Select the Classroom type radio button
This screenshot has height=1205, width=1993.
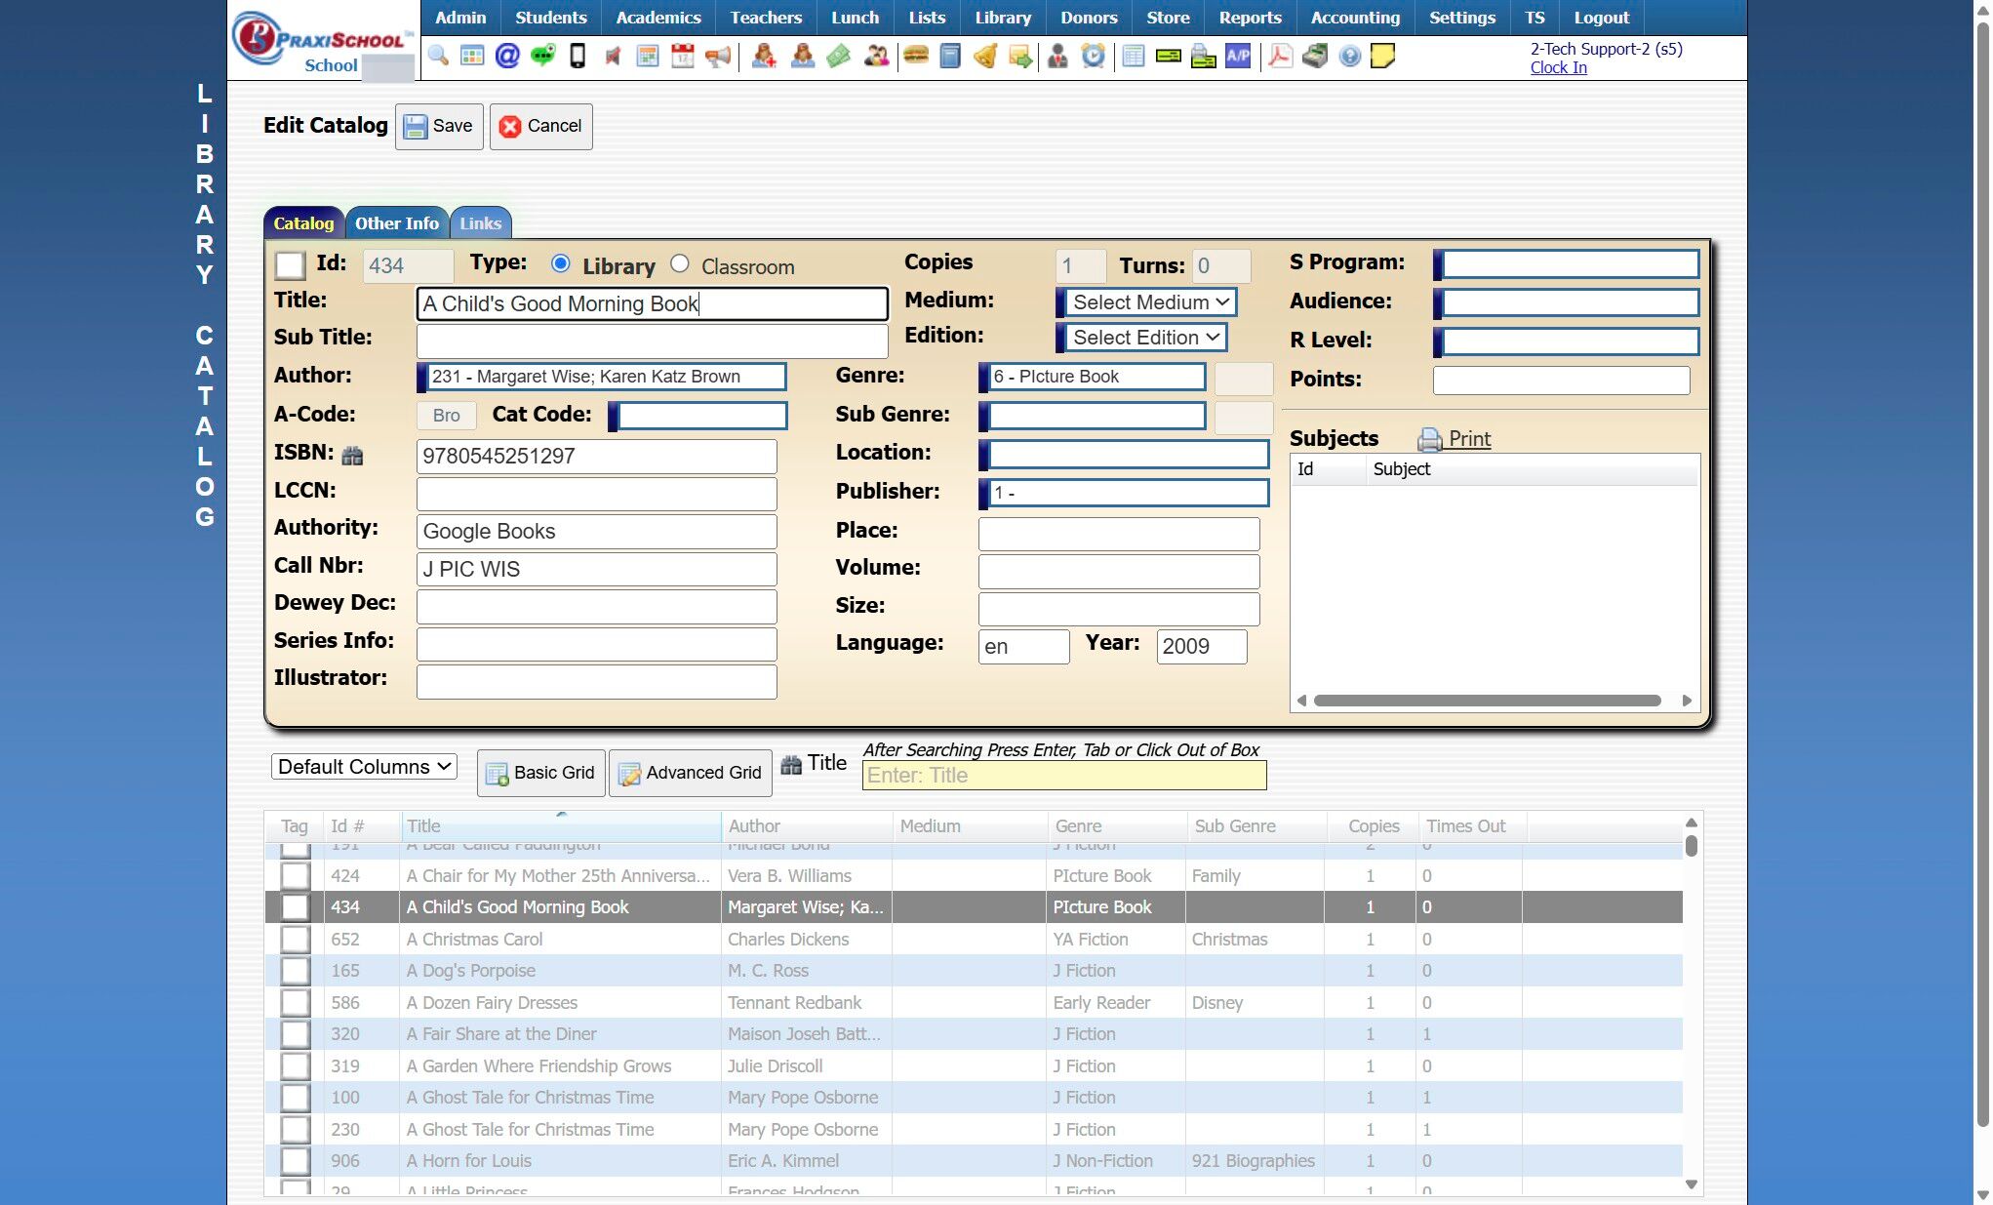coord(680,264)
